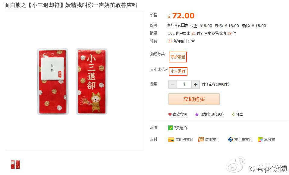This screenshot has width=289, height=175.
Task: Click the green share 分享 icon
Action: coord(233,114)
